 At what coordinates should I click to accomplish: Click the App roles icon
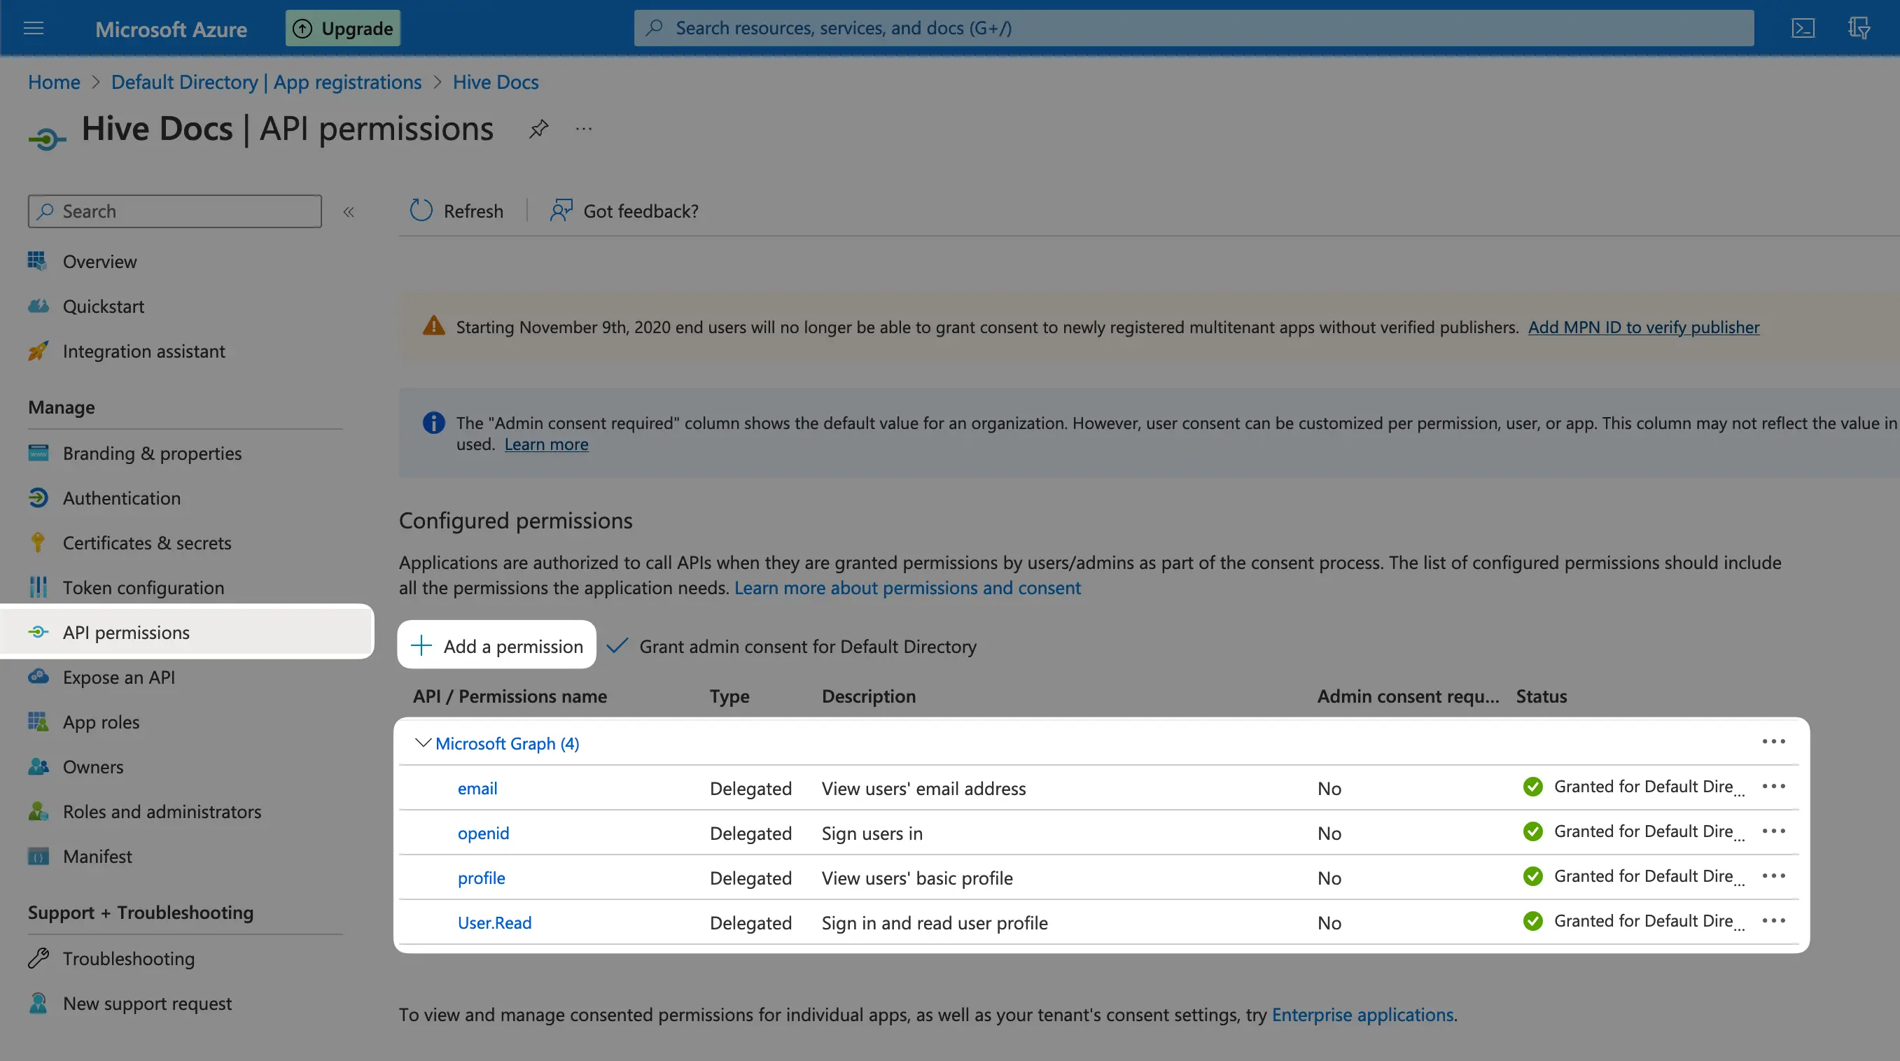coord(38,721)
